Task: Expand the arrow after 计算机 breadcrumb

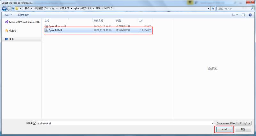Action: pyautogui.click(x=32, y=8)
